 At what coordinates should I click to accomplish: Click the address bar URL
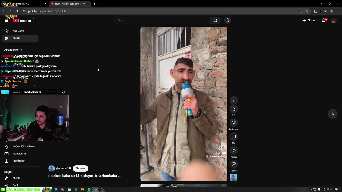coord(47,11)
